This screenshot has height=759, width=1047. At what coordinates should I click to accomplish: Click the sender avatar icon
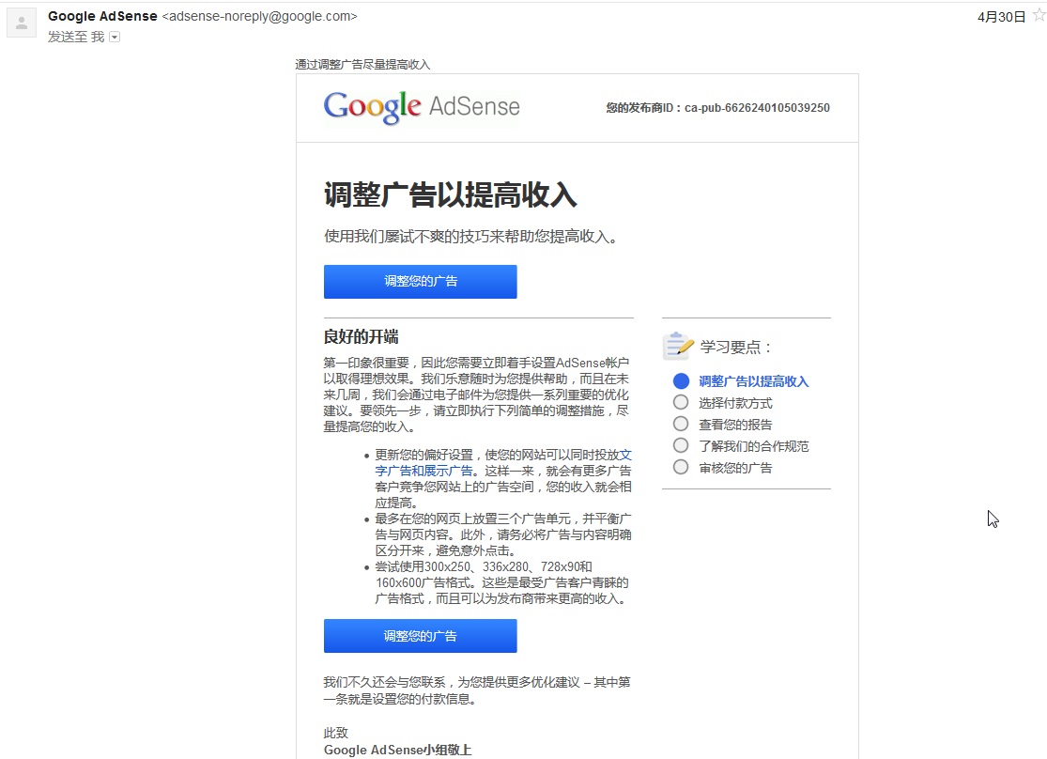pos(22,23)
